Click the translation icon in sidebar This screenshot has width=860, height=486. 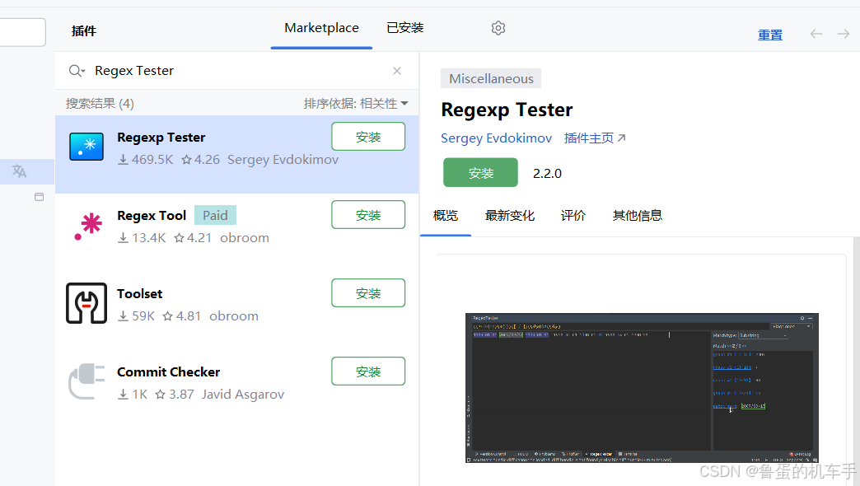coord(20,171)
